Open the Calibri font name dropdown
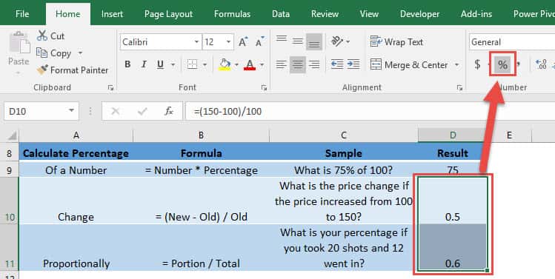 pyautogui.click(x=196, y=42)
